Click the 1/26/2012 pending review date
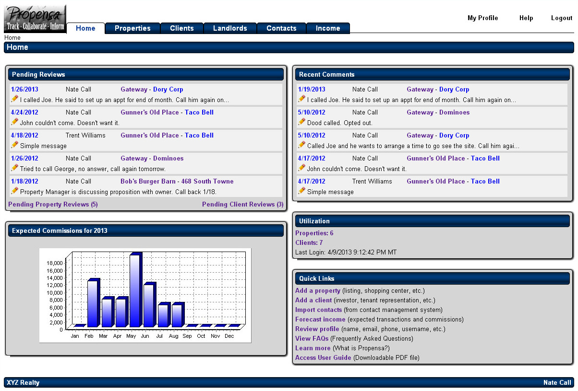The height and width of the screenshot is (391, 578). 24,159
